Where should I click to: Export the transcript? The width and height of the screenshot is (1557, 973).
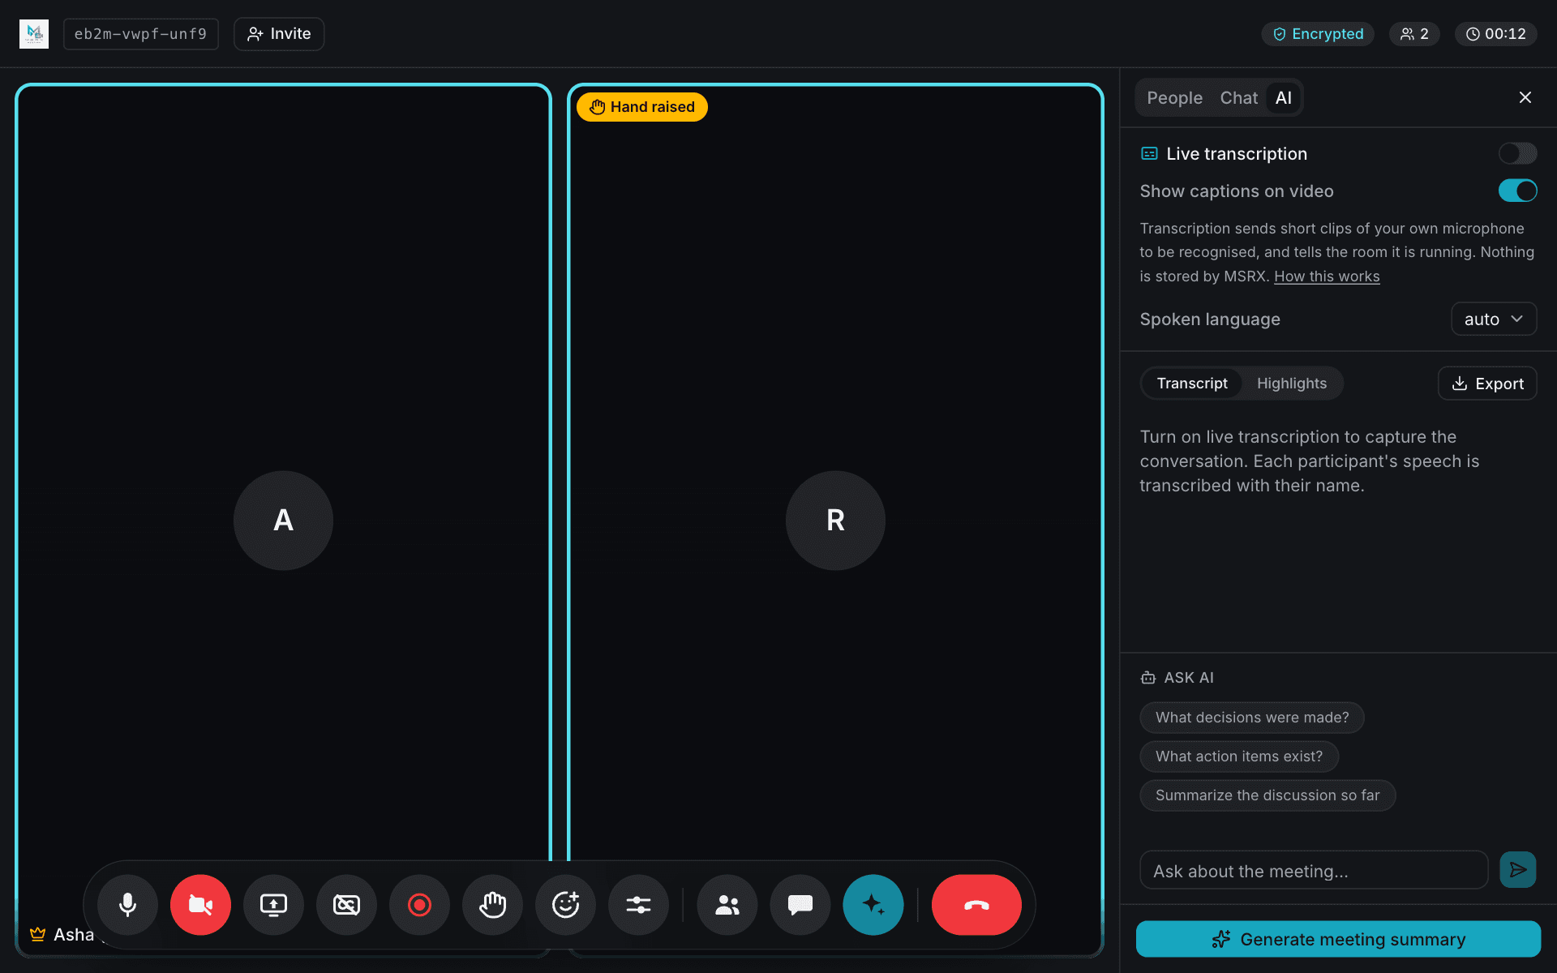coord(1487,384)
